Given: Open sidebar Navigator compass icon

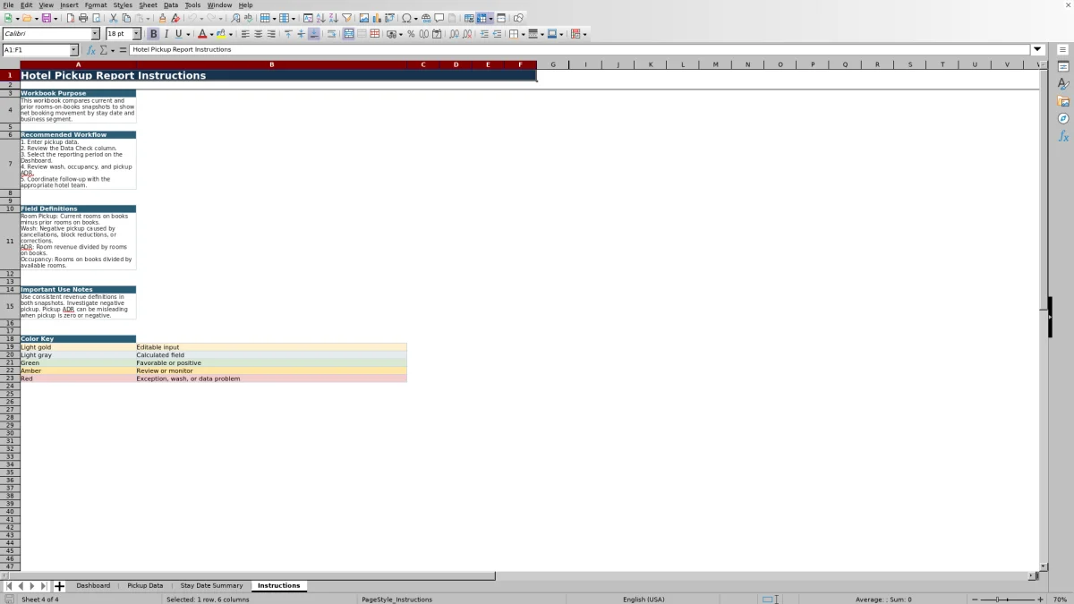Looking at the screenshot, I should 1063,118.
